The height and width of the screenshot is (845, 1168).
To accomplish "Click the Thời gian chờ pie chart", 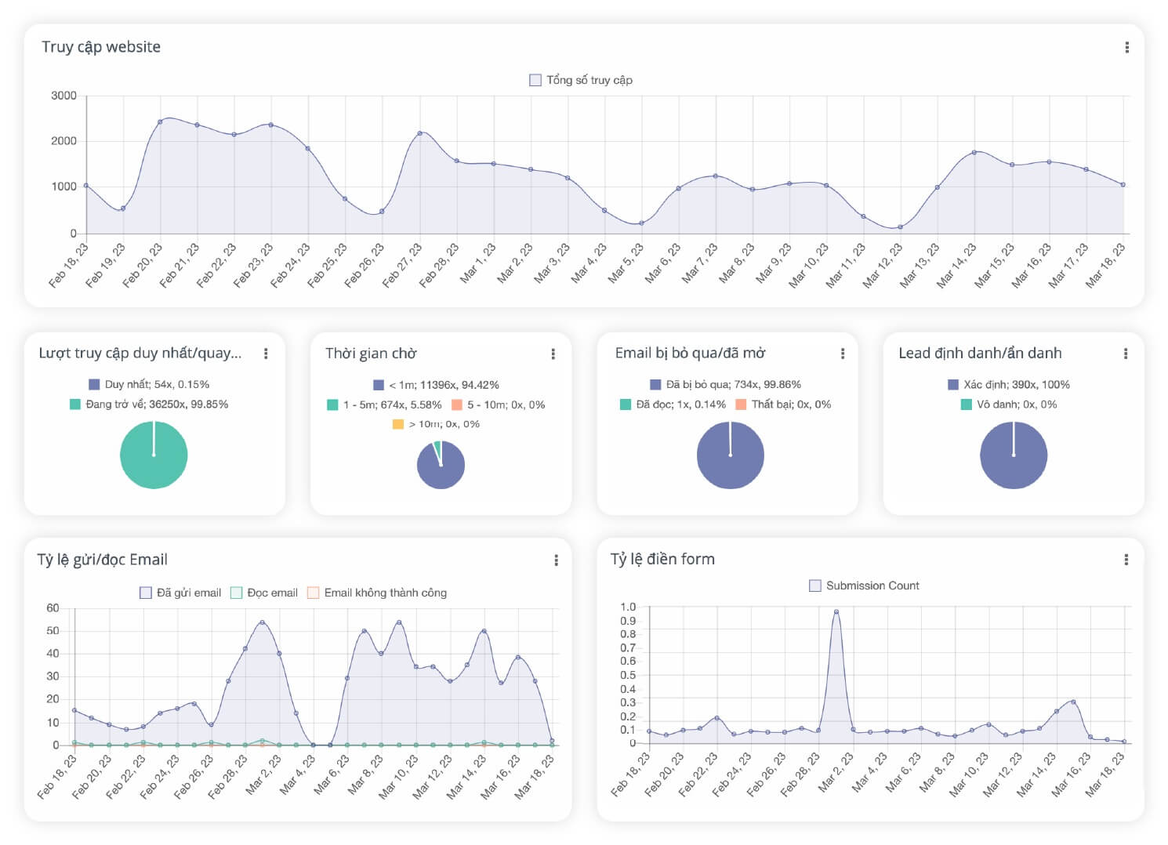I will (x=441, y=465).
